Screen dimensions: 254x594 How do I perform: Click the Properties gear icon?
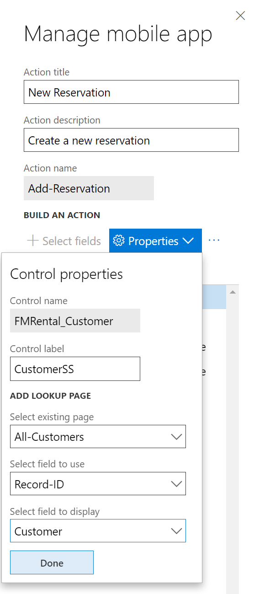pyautogui.click(x=119, y=241)
